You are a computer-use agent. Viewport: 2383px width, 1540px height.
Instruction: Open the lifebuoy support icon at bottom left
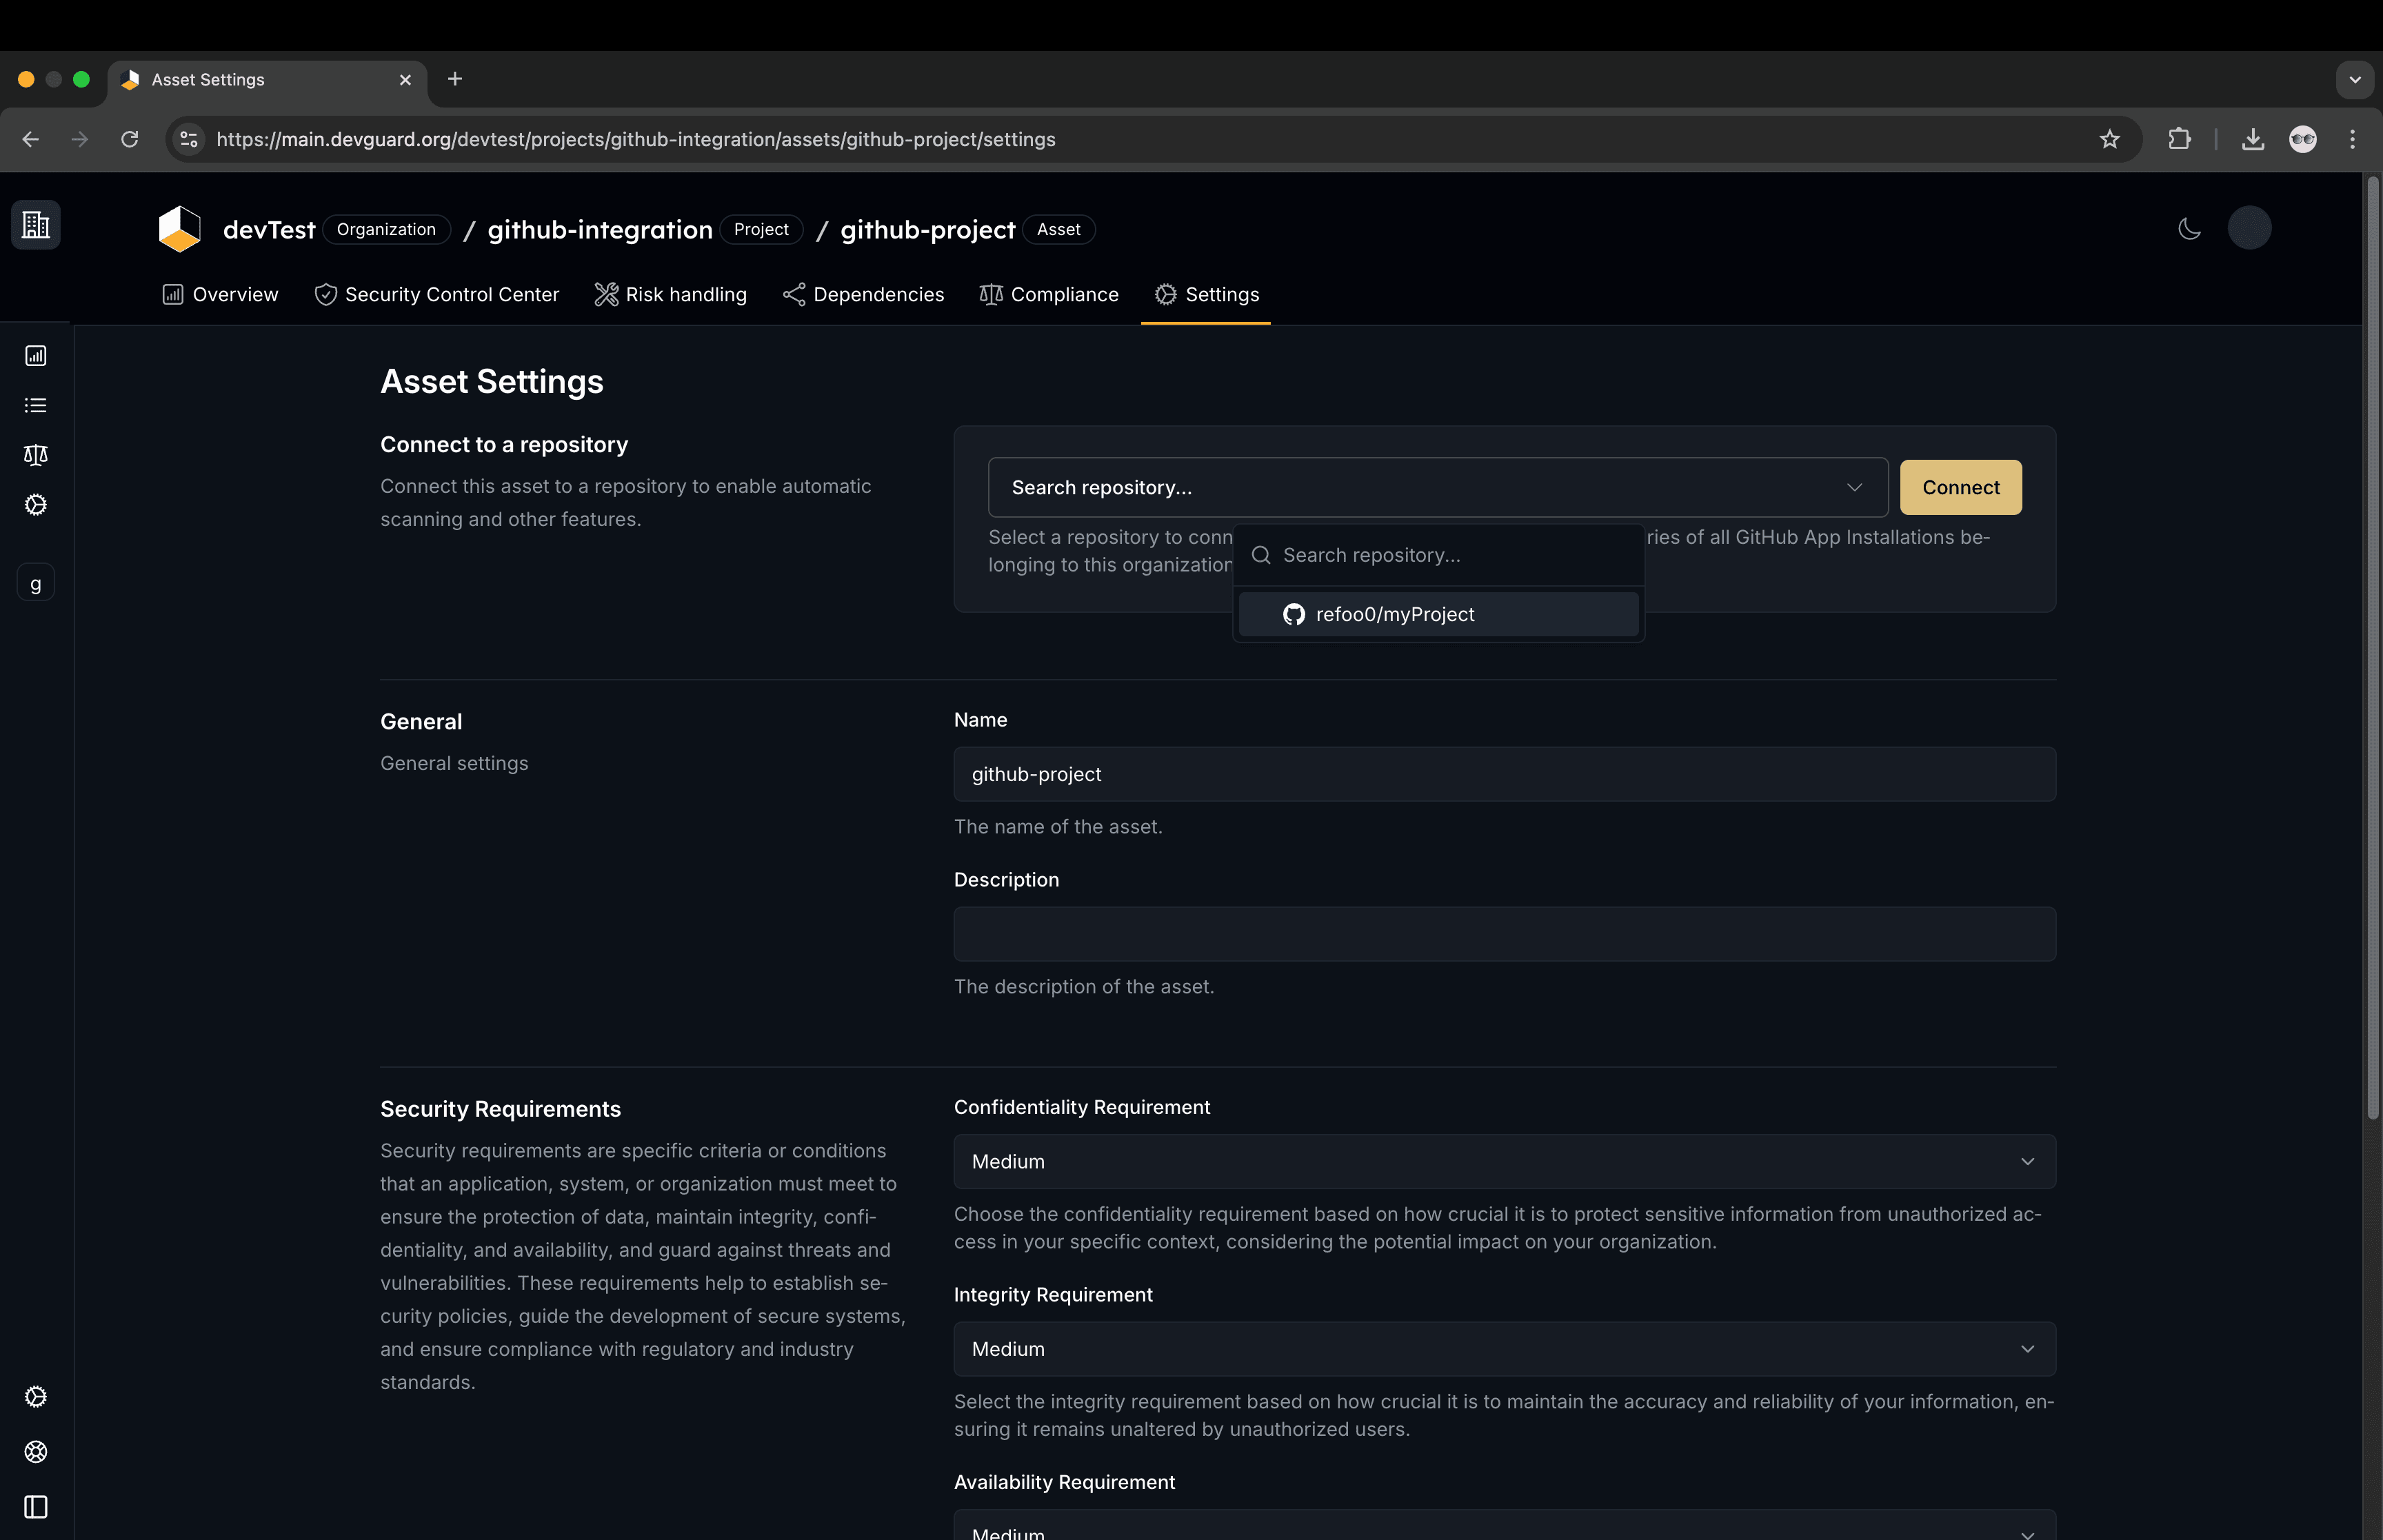tap(35, 1452)
